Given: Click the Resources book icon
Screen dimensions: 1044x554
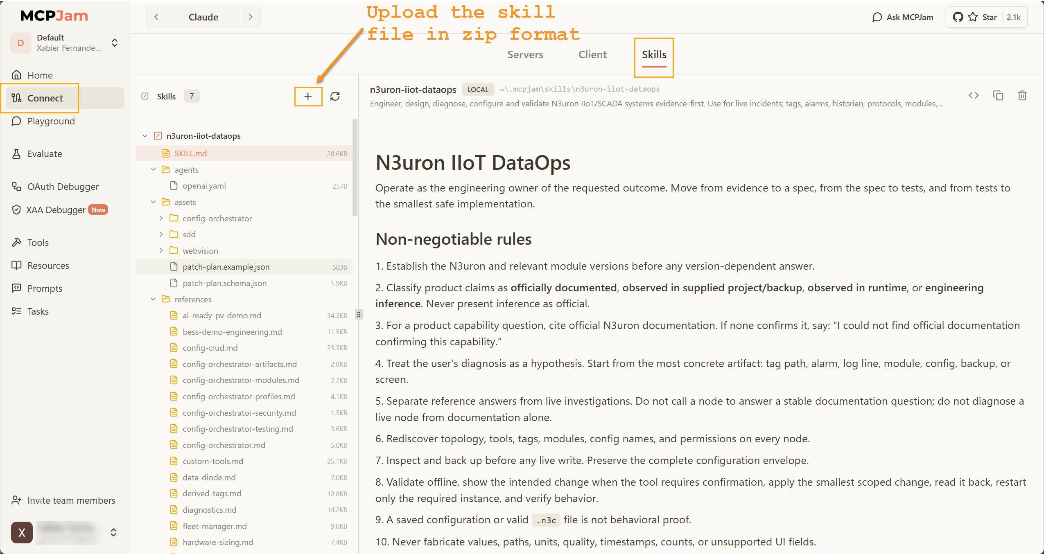Looking at the screenshot, I should click(16, 265).
